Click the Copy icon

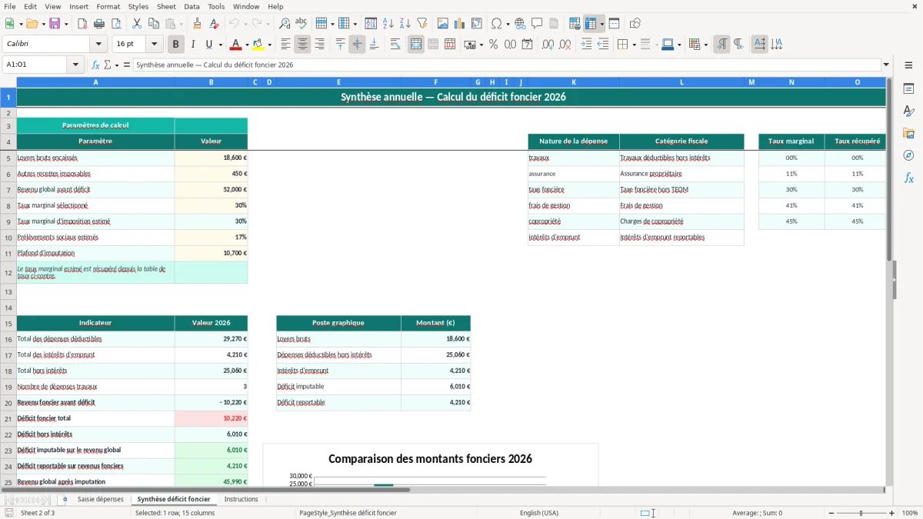pyautogui.click(x=153, y=24)
